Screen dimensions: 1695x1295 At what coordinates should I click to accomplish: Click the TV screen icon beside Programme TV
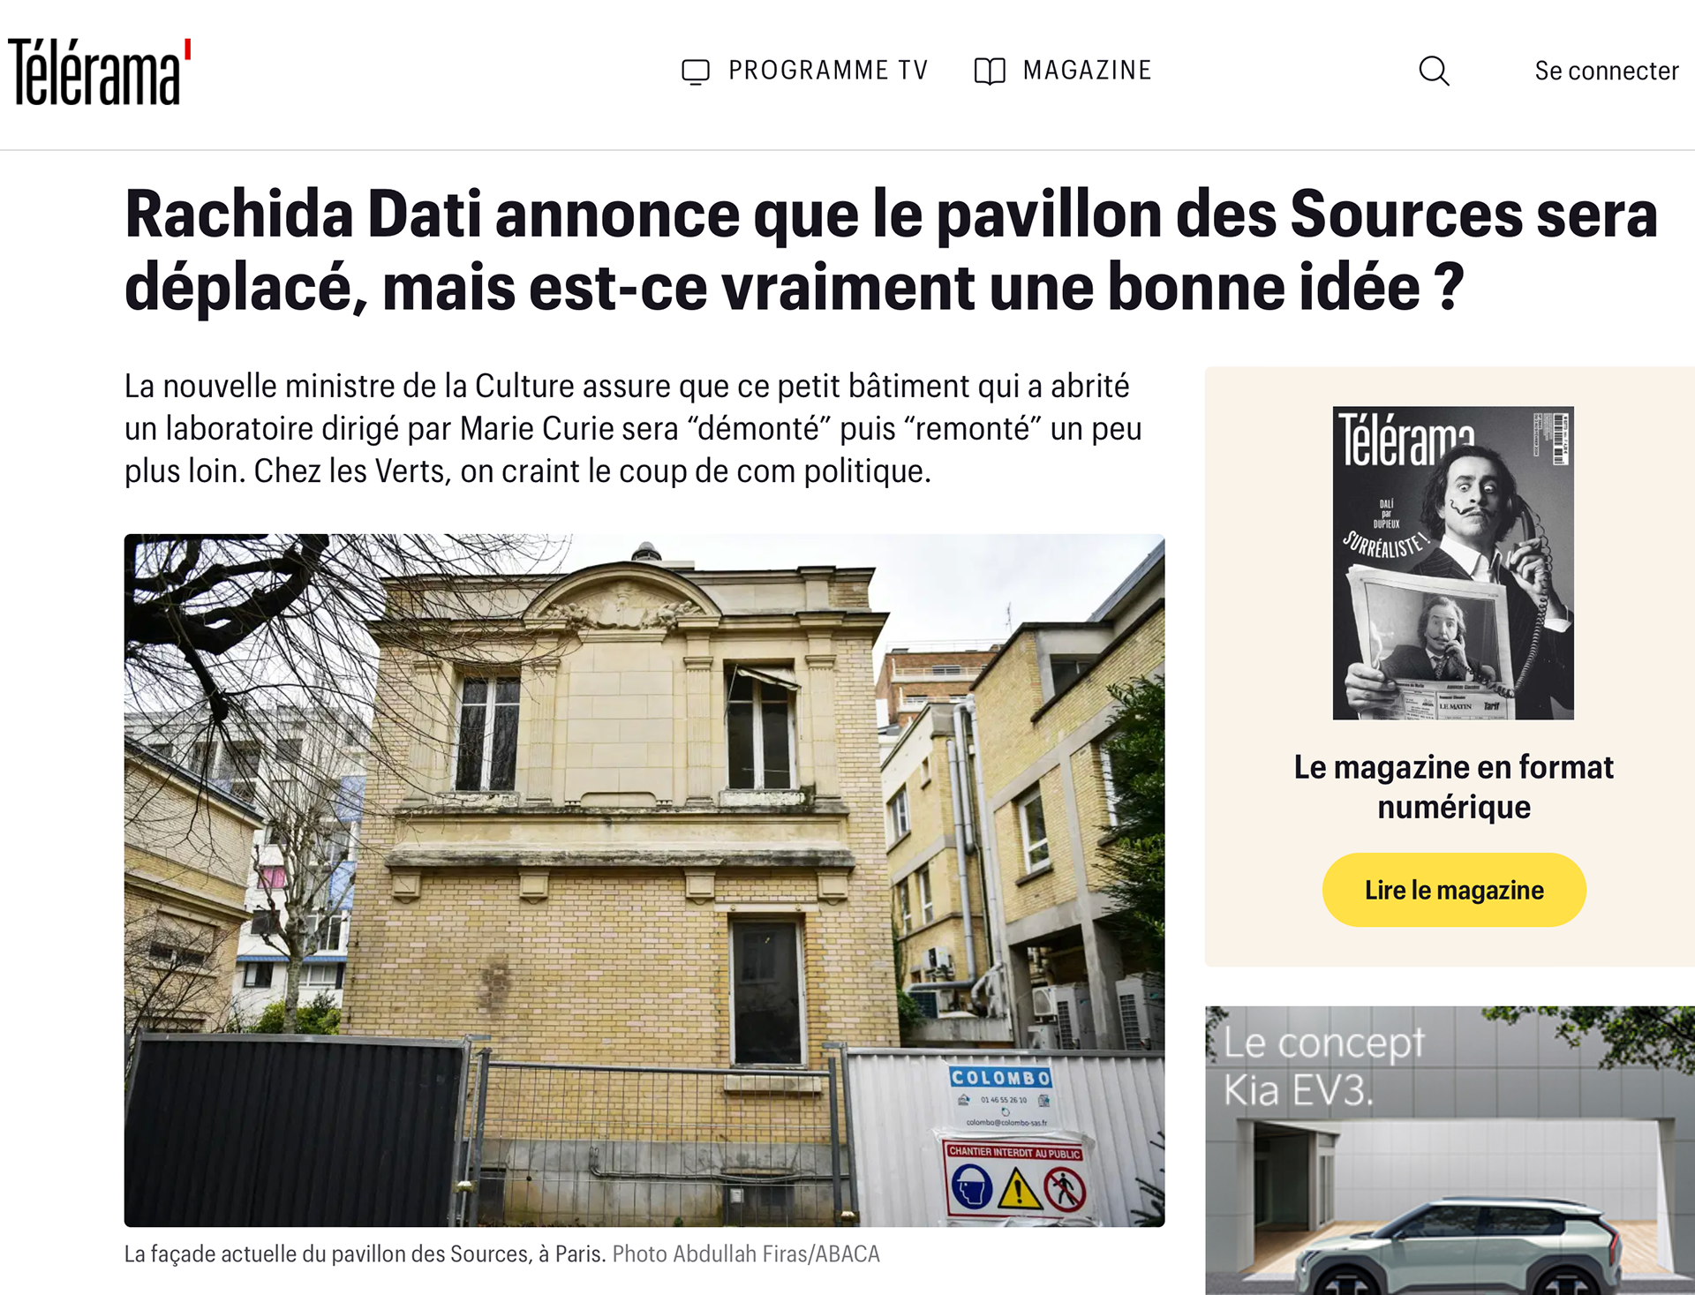[x=696, y=72]
